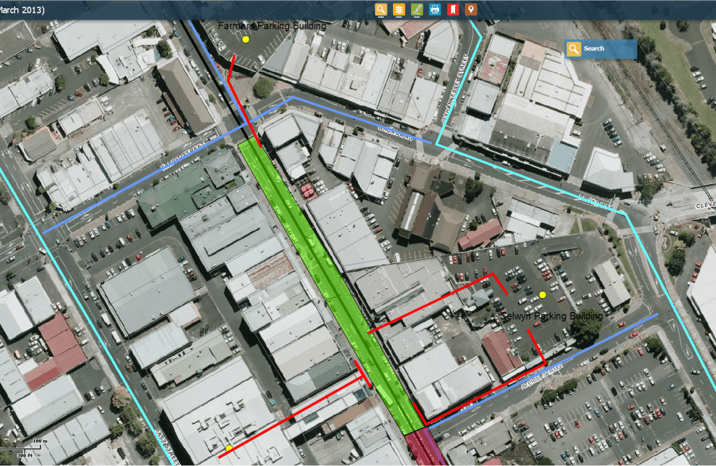Click the Selwyn Parking Building label
716x466 pixels.
552,317
